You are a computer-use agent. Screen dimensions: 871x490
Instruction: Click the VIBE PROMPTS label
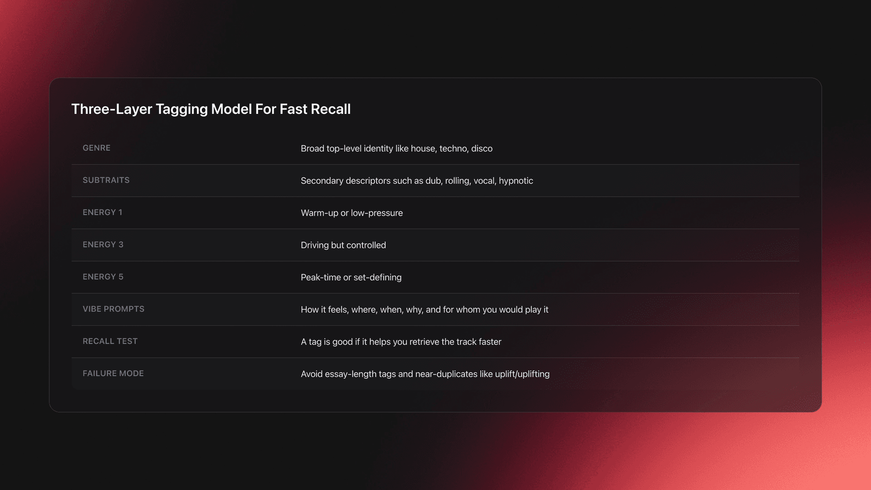(x=113, y=309)
